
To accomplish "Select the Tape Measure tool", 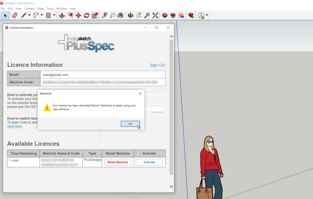I will click(104, 15).
